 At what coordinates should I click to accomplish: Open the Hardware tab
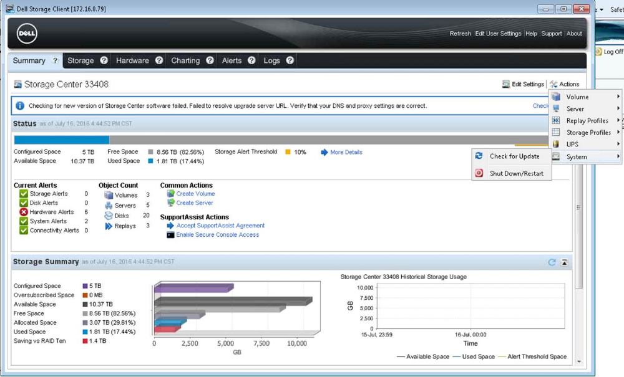pos(132,60)
